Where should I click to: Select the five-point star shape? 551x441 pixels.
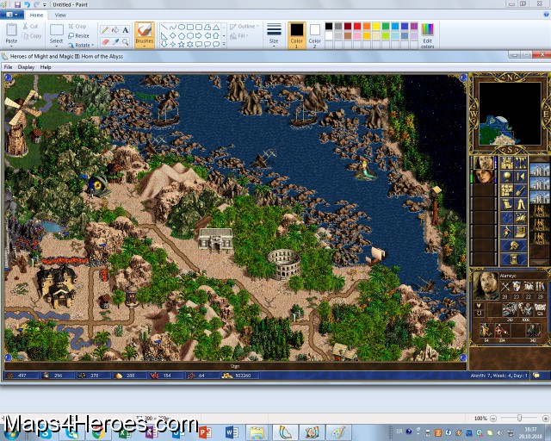pyautogui.click(x=181, y=44)
